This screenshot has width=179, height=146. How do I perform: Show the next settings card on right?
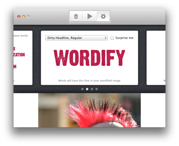156,58
